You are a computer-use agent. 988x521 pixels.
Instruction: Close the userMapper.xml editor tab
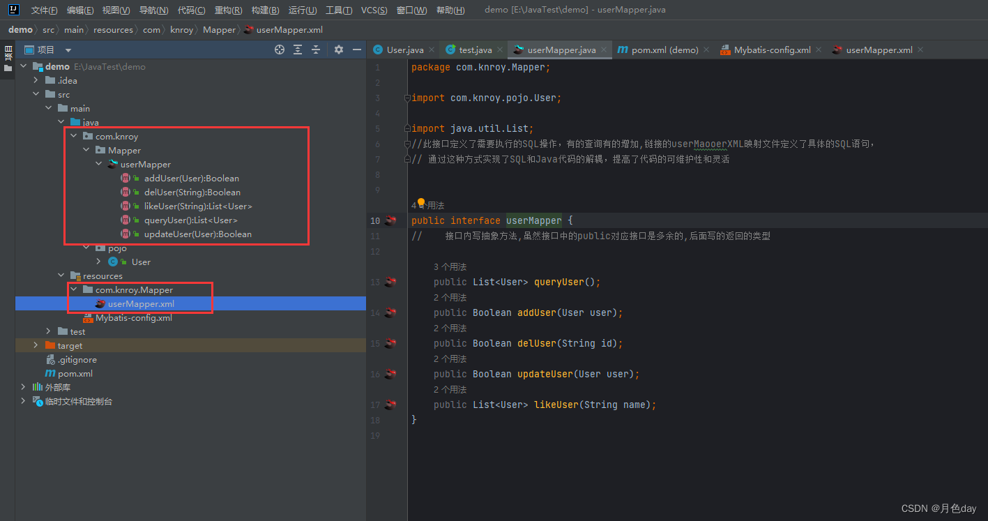pos(920,50)
